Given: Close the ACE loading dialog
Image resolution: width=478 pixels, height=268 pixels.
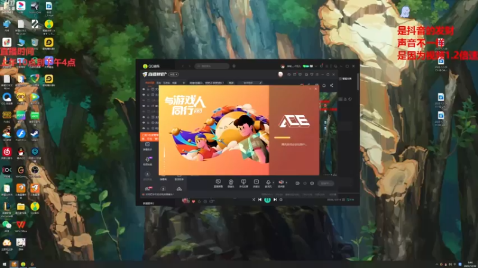Looking at the screenshot, I should tap(315, 89).
